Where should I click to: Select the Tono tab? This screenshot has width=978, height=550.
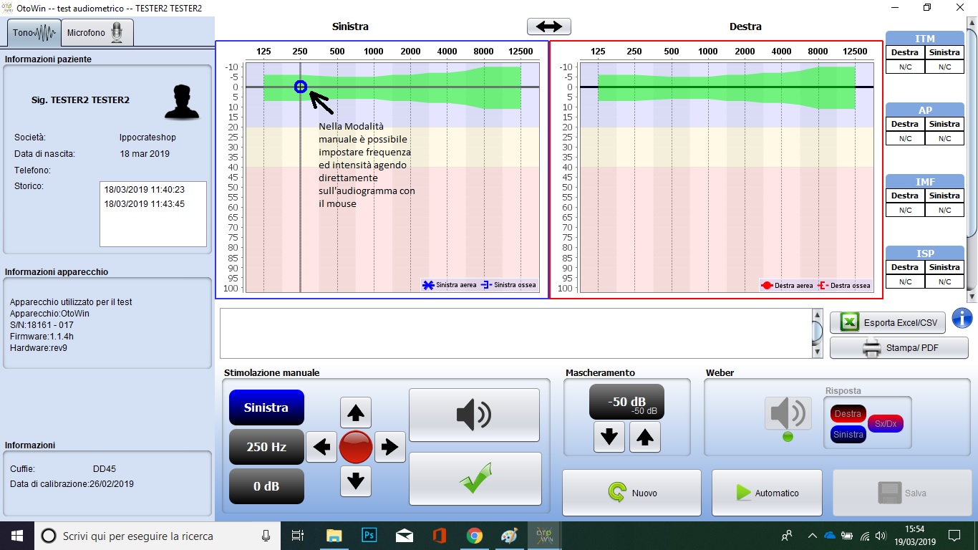click(x=33, y=32)
